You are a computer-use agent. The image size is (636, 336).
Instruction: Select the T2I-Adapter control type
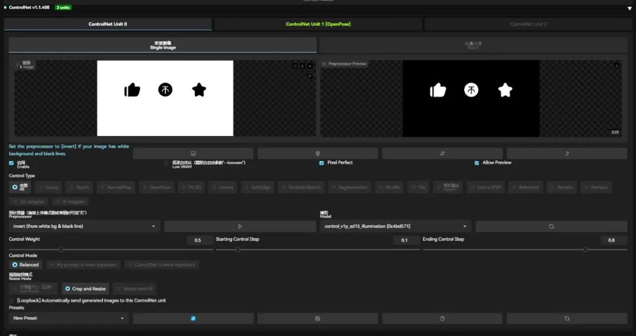point(28,201)
